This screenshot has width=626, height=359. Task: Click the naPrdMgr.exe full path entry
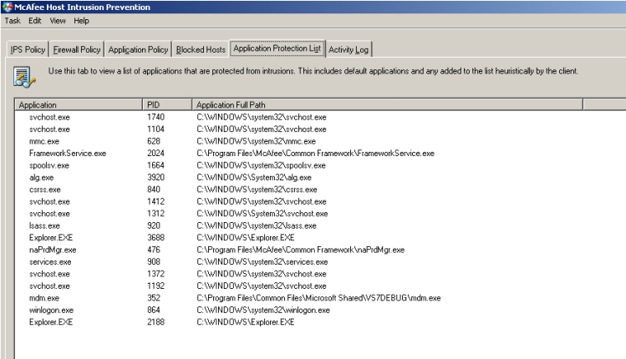(x=301, y=250)
